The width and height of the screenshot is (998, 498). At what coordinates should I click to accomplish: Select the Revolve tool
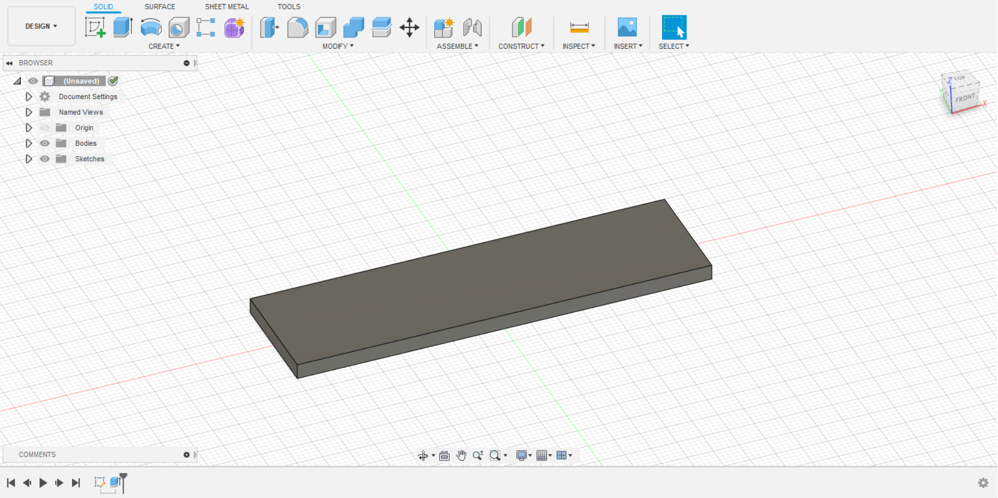pyautogui.click(x=150, y=27)
